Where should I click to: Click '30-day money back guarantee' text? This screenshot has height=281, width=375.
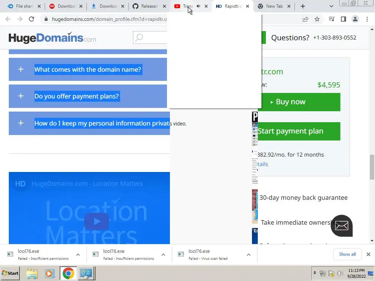pos(304,198)
